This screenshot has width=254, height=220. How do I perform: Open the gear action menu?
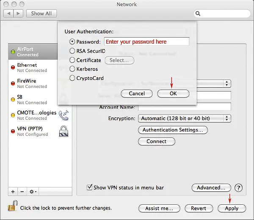[x=33, y=192]
